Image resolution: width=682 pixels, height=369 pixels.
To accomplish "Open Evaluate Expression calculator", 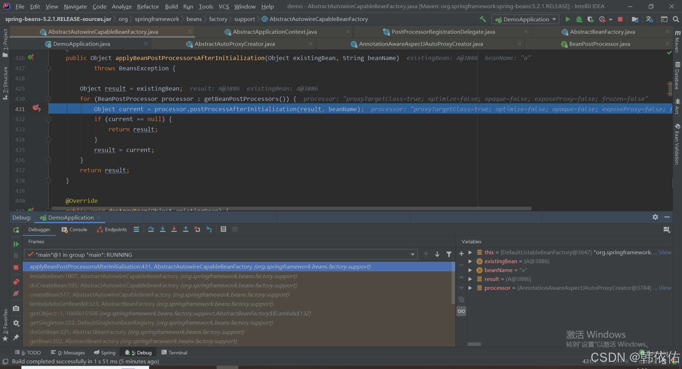I will [x=223, y=229].
